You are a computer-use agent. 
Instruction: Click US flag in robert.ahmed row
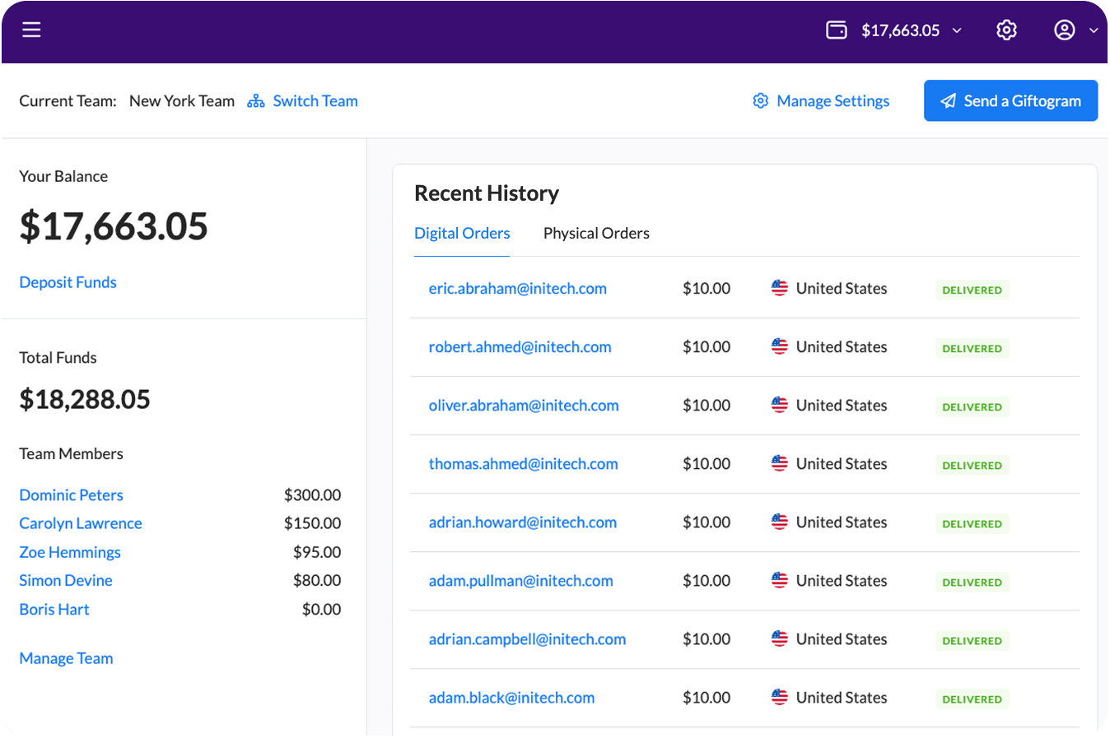[x=780, y=346]
